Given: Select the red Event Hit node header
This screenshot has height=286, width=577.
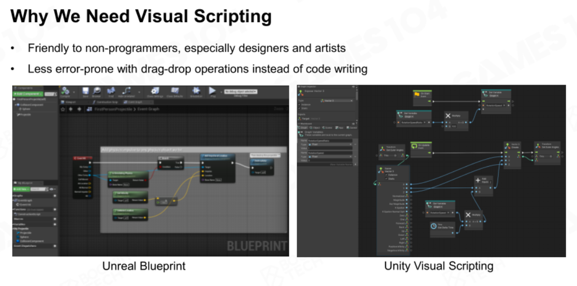Looking at the screenshot, I should [83, 158].
